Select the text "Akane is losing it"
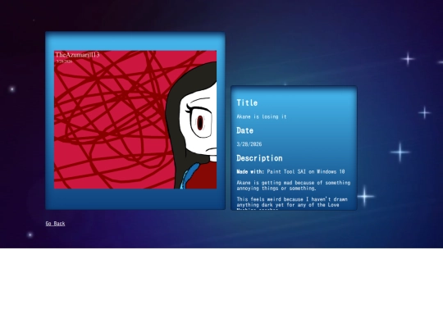The width and height of the screenshot is (443, 332). (x=262, y=116)
